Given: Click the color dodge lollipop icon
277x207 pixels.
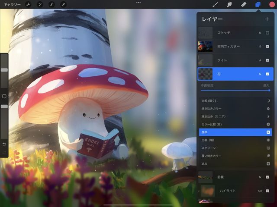Looking at the screenshot, I should point(268,156).
